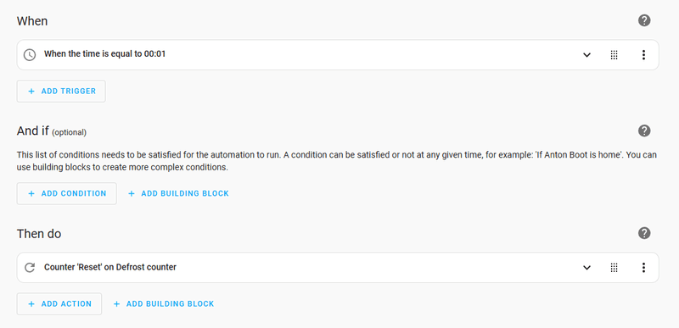The width and height of the screenshot is (679, 328).
Task: Click 'Counter Reset on Defrost counter' row
Action: tap(338, 268)
